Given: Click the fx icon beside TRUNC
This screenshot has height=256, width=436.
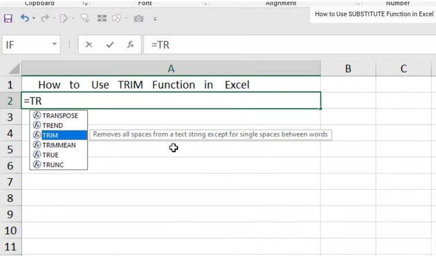Looking at the screenshot, I should 37,164.
